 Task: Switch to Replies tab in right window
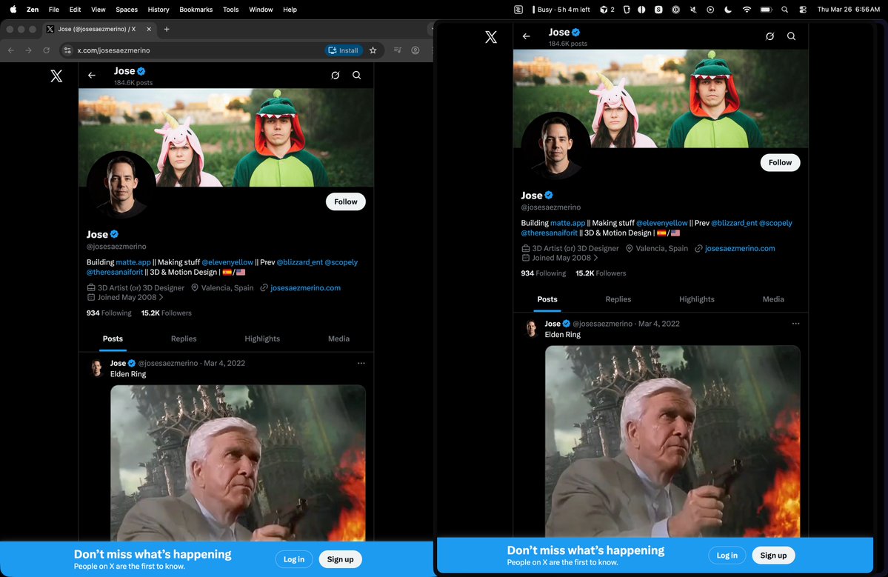coord(618,299)
